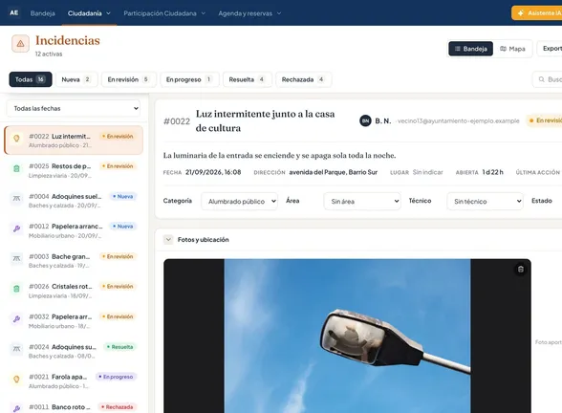
Task: Click the BN user avatar
Action: (365, 120)
